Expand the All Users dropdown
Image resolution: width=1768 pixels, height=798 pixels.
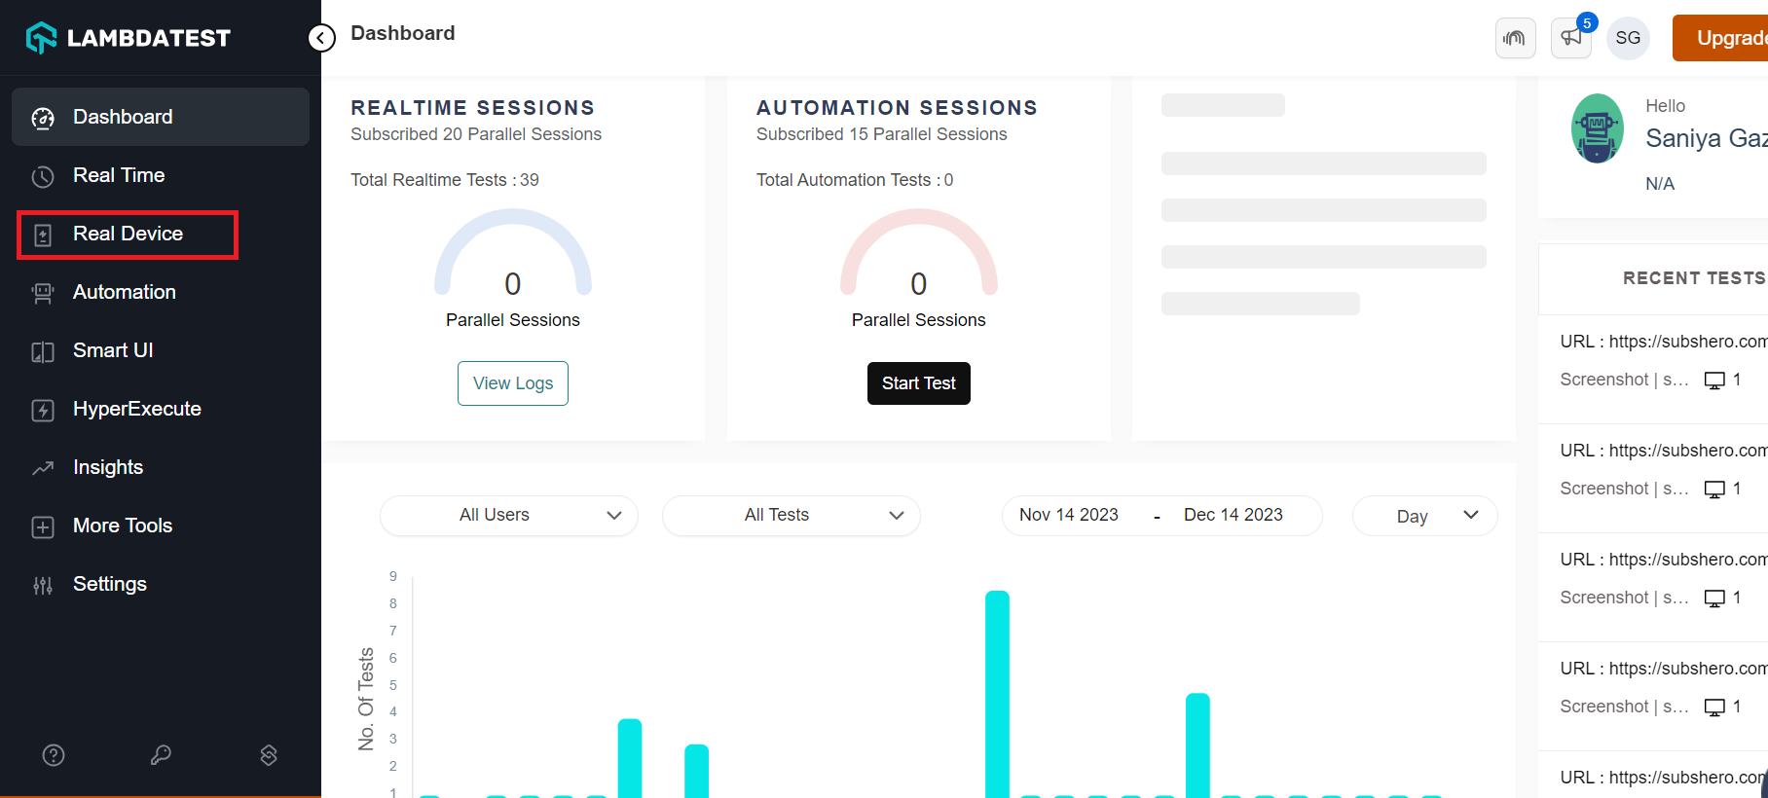(508, 515)
